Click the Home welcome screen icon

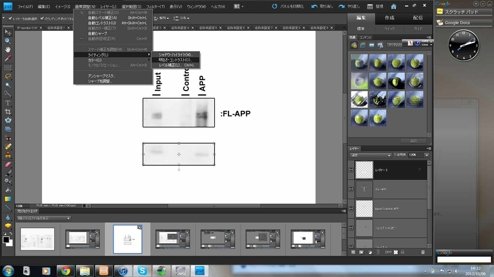(x=393, y=6)
